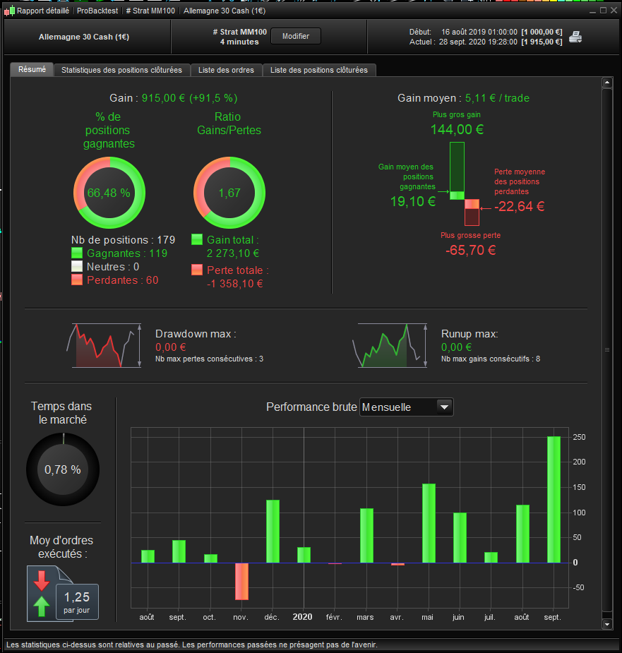Open the Liste des ordres tab
The image size is (622, 653).
pos(226,70)
